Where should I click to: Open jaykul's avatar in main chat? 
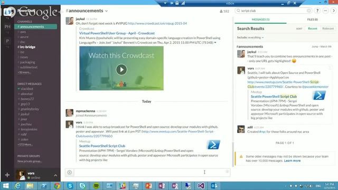(69, 21)
